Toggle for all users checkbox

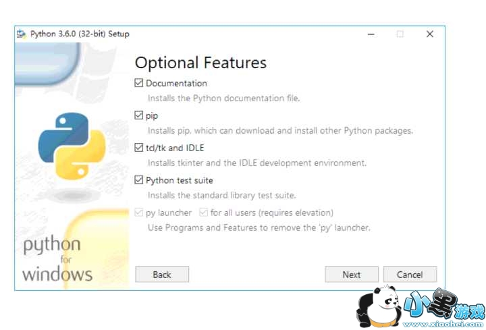tap(203, 213)
